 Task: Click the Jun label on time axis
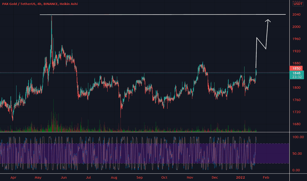[x=64, y=177]
